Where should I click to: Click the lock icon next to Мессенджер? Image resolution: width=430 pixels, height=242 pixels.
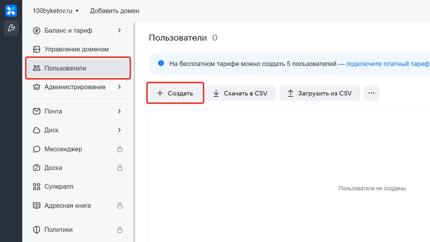[120, 149]
